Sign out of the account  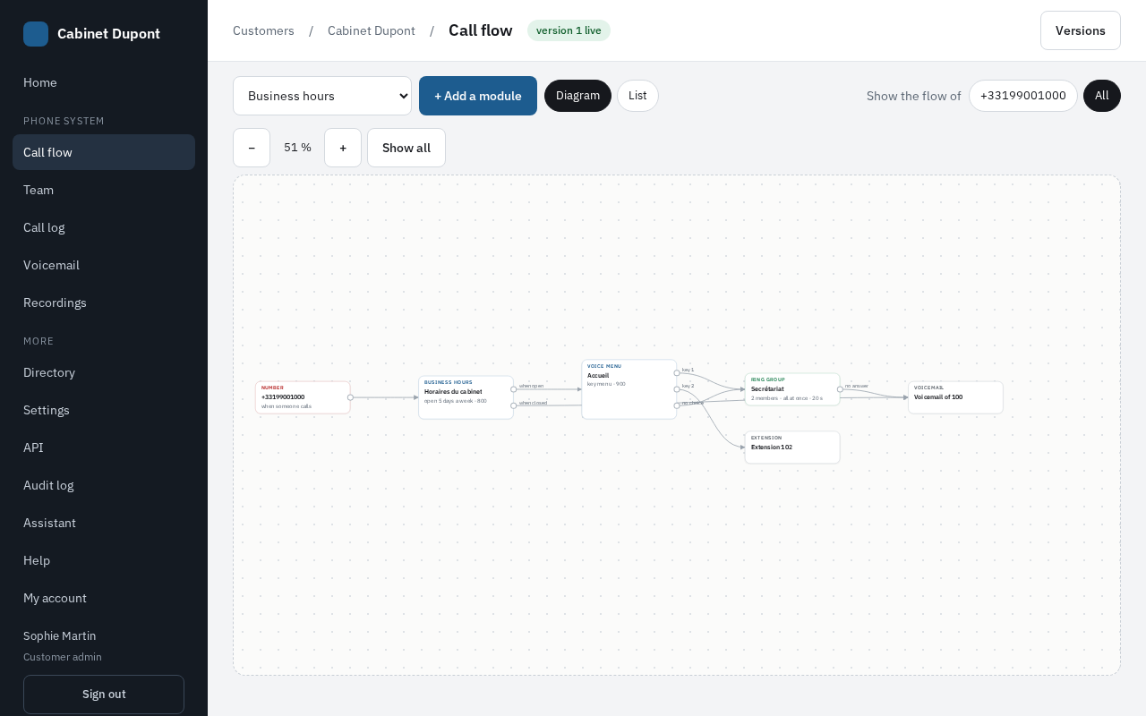(x=104, y=695)
